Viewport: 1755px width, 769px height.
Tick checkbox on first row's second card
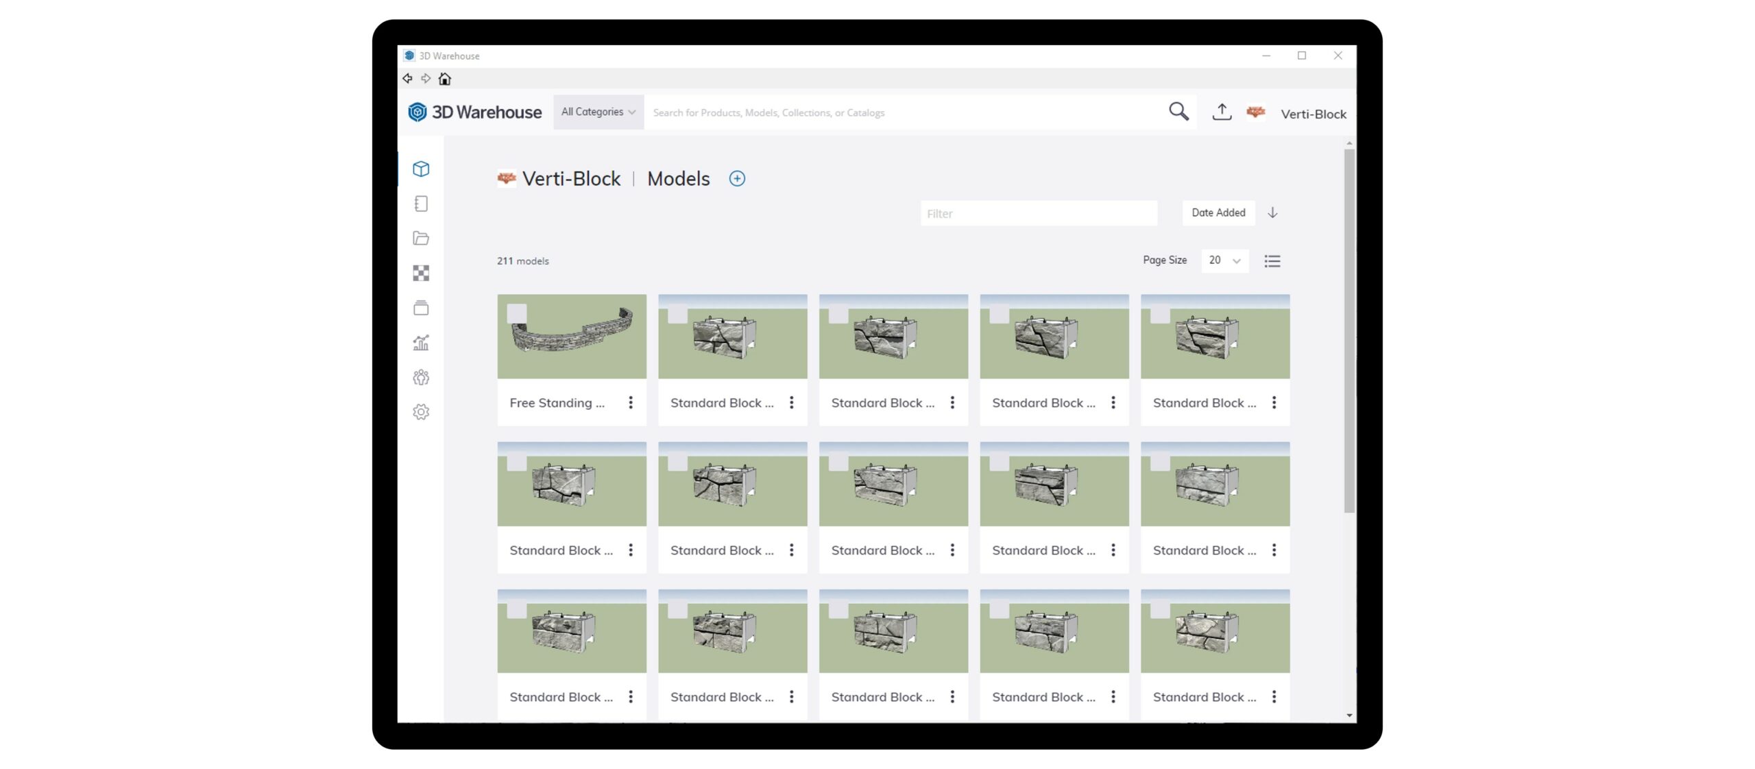point(678,314)
